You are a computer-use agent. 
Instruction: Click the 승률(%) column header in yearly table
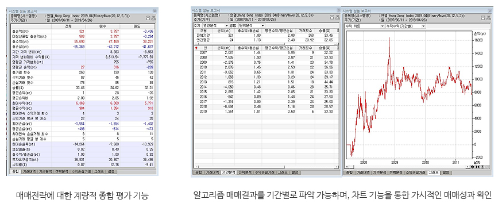(325, 48)
